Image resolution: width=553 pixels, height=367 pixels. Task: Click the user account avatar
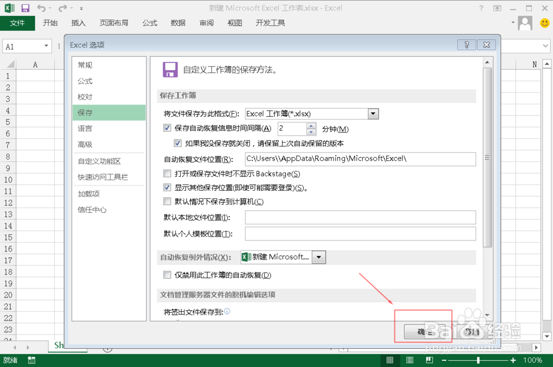pyautogui.click(x=525, y=23)
